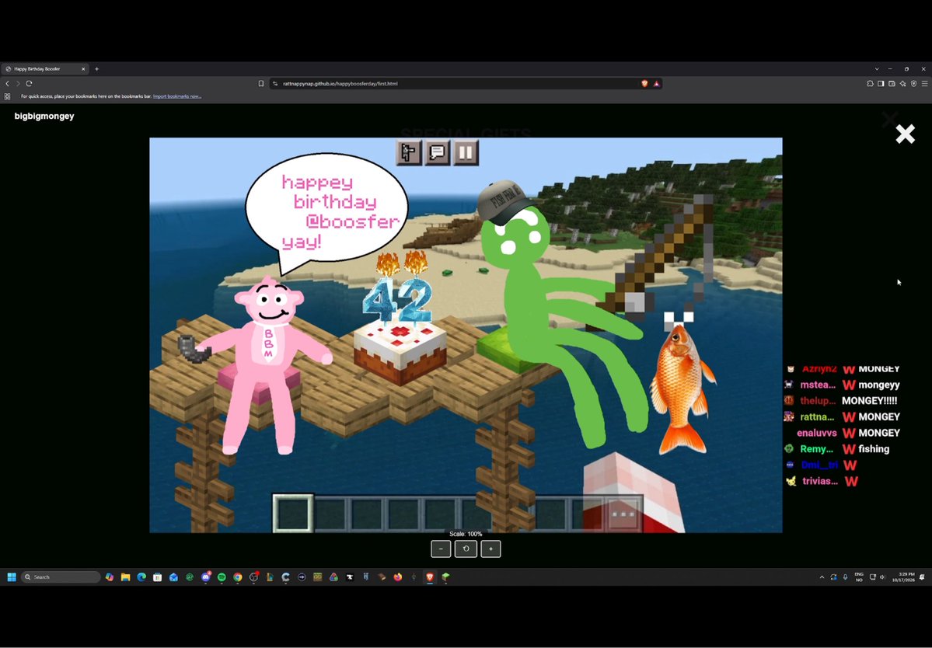932x648 pixels.
Task: Click the taskbar Search box
Action: 61,577
